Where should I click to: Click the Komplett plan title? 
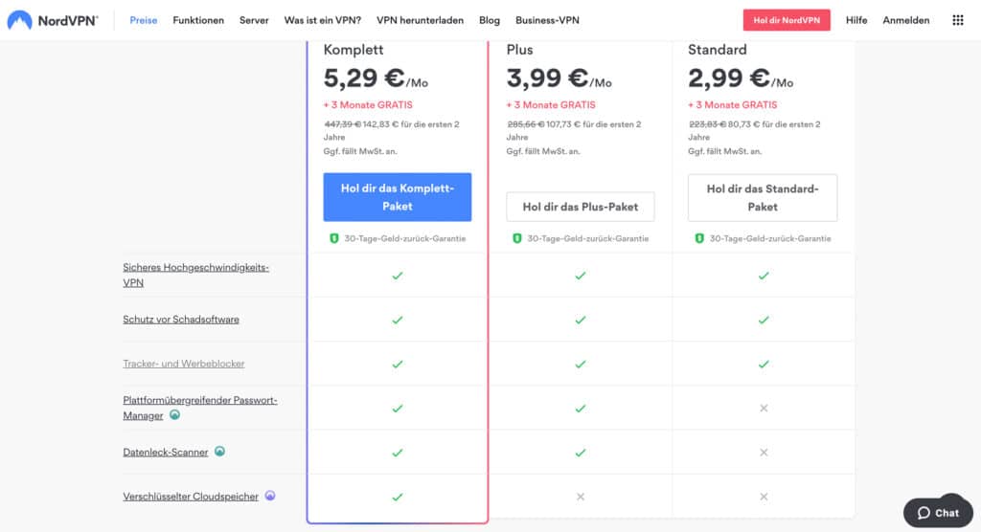(353, 50)
